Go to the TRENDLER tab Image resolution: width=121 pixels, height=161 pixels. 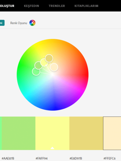[x=57, y=6]
